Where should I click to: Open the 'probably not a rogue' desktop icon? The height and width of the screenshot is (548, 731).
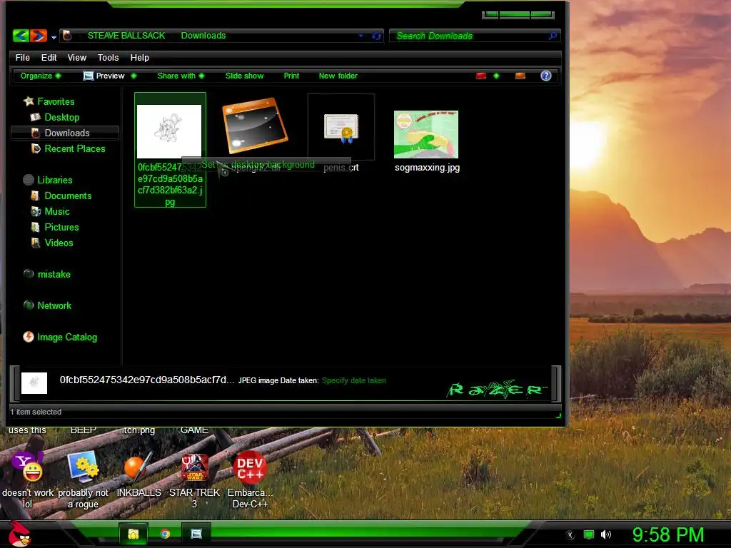(x=84, y=467)
